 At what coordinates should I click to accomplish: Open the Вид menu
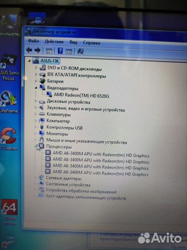73,42
